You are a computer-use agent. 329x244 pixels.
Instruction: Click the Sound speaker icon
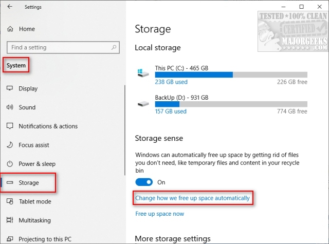10,107
